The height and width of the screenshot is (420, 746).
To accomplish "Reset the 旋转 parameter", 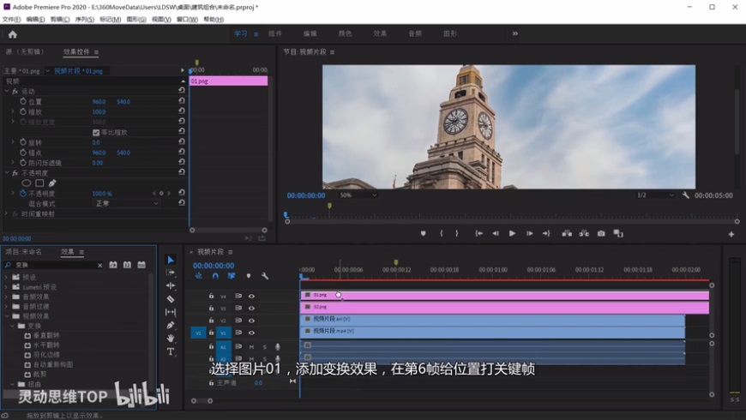I will [181, 141].
